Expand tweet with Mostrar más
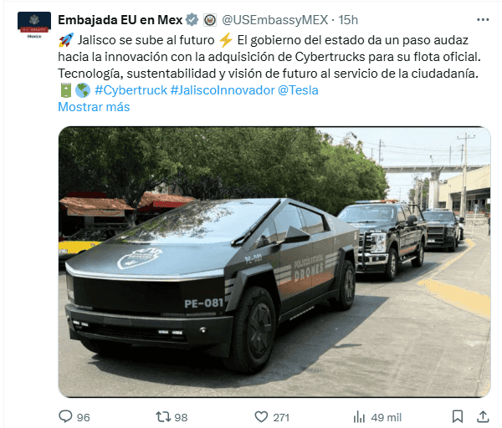502x428 pixels. pos(94,107)
